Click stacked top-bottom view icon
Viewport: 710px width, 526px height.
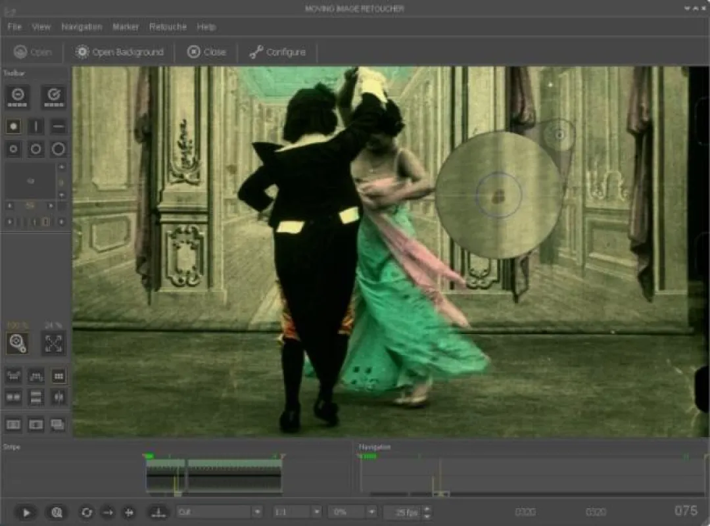(35, 397)
